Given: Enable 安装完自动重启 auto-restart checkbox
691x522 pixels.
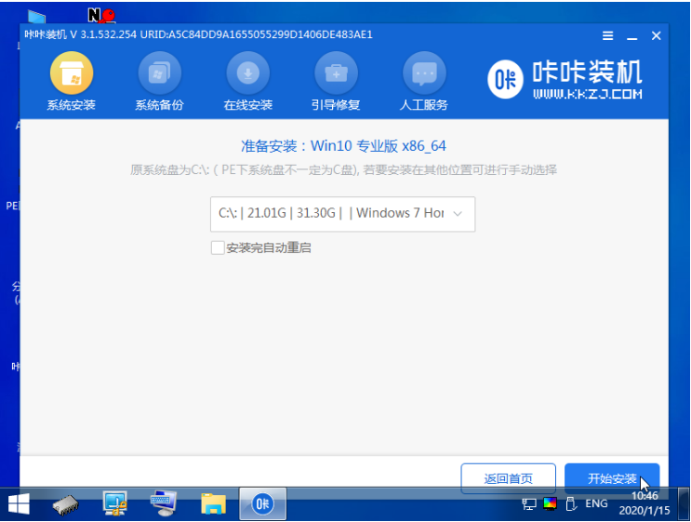Looking at the screenshot, I should (218, 248).
